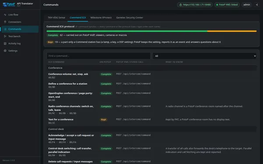The width and height of the screenshot is (263, 164).
Task: Click the Version 1.0.0 label
Action: (9, 161)
